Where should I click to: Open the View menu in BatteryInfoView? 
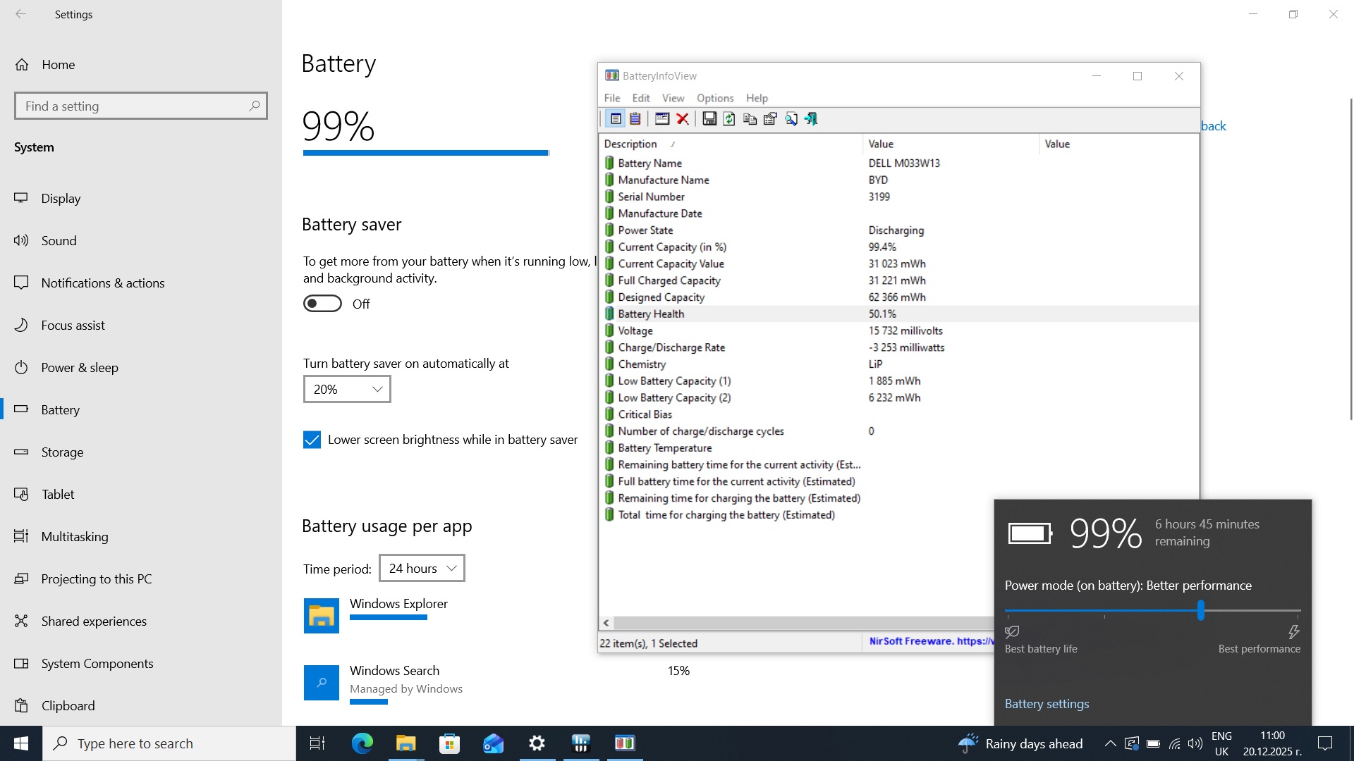click(x=672, y=98)
